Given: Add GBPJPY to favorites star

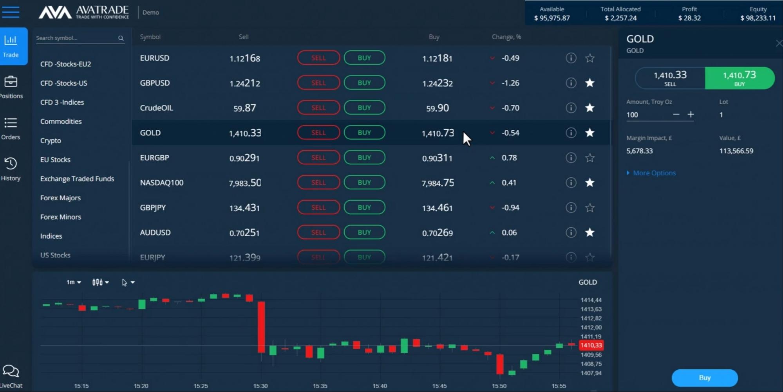Looking at the screenshot, I should point(590,207).
